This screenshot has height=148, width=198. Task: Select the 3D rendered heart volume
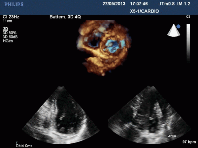[x=104, y=48]
